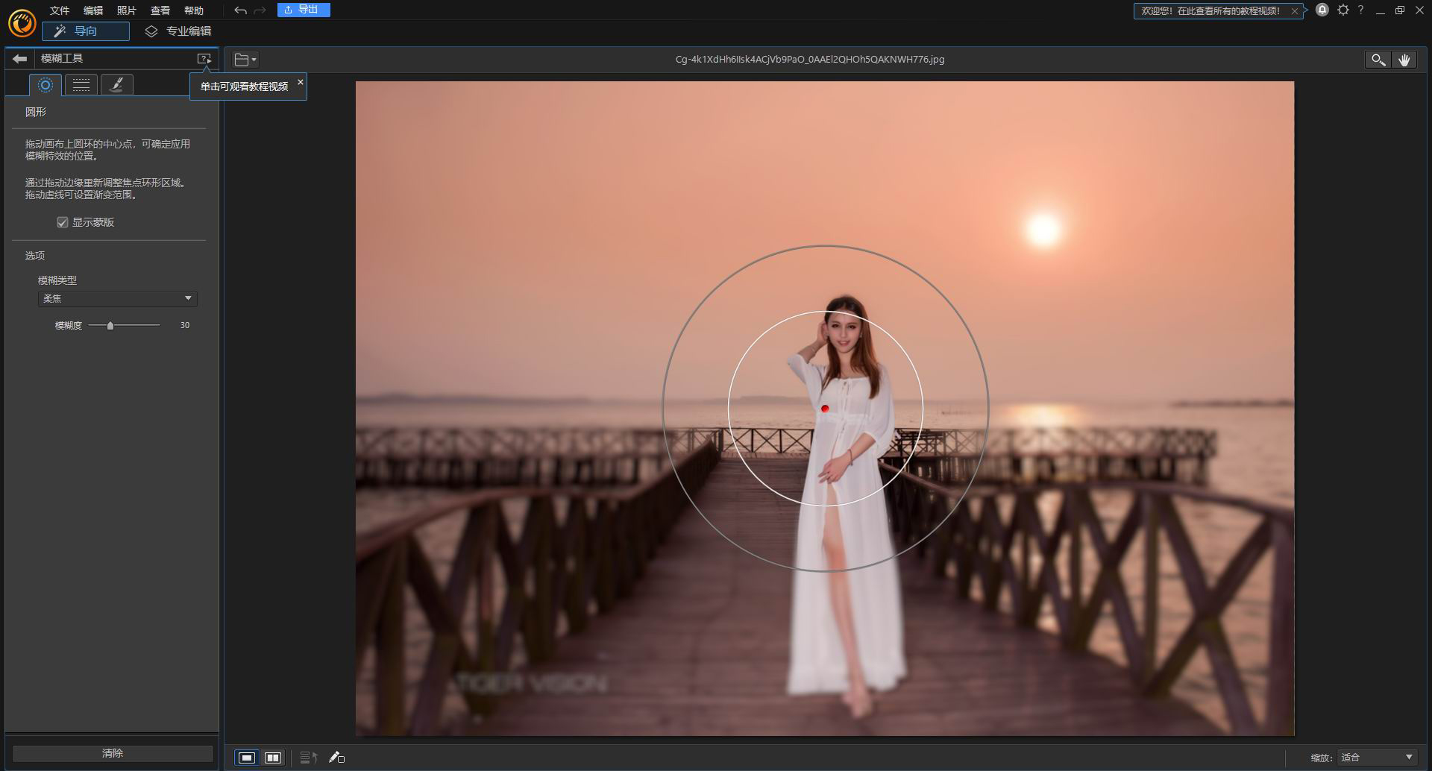The width and height of the screenshot is (1432, 771).
Task: Click the redo arrow
Action: tap(260, 10)
